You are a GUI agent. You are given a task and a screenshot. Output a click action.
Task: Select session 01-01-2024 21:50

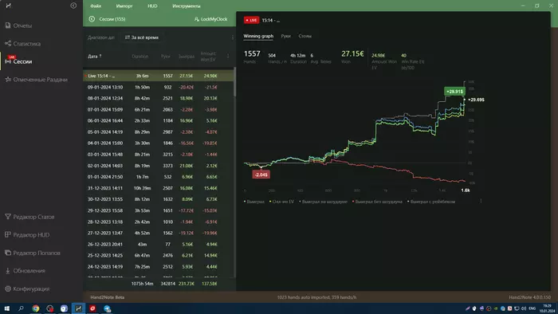point(159,177)
